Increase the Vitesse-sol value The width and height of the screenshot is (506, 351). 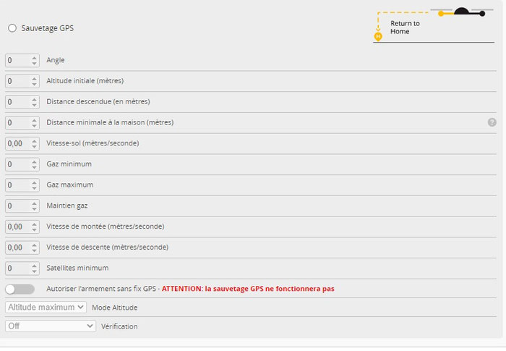[x=34, y=141]
